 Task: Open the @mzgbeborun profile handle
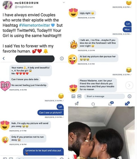pos(24,7)
